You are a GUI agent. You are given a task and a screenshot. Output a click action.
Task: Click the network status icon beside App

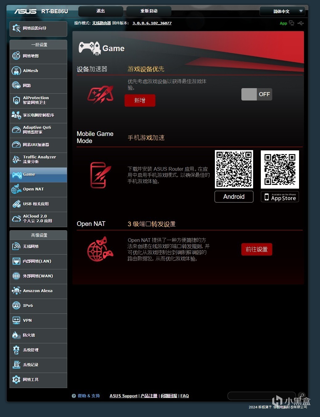coord(291,23)
